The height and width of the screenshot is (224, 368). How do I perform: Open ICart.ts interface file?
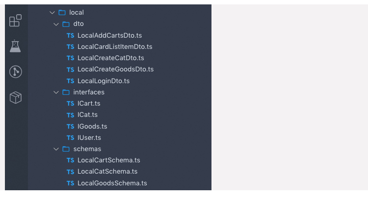tap(89, 103)
